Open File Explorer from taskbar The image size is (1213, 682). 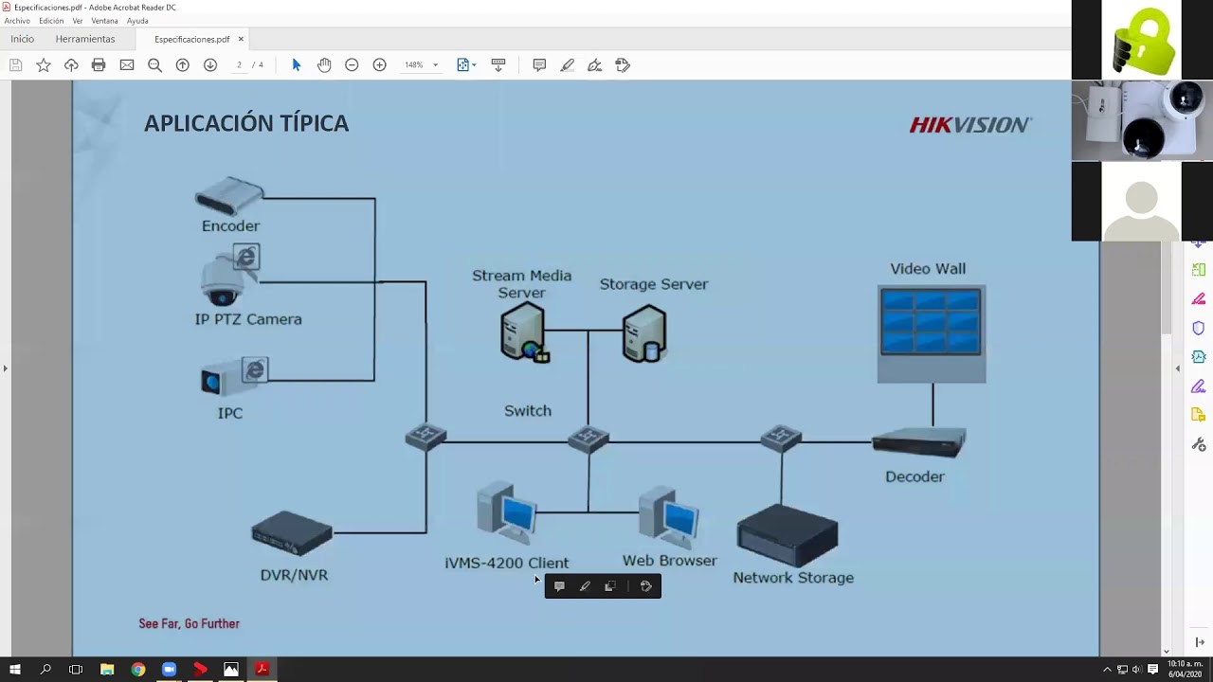click(x=107, y=670)
